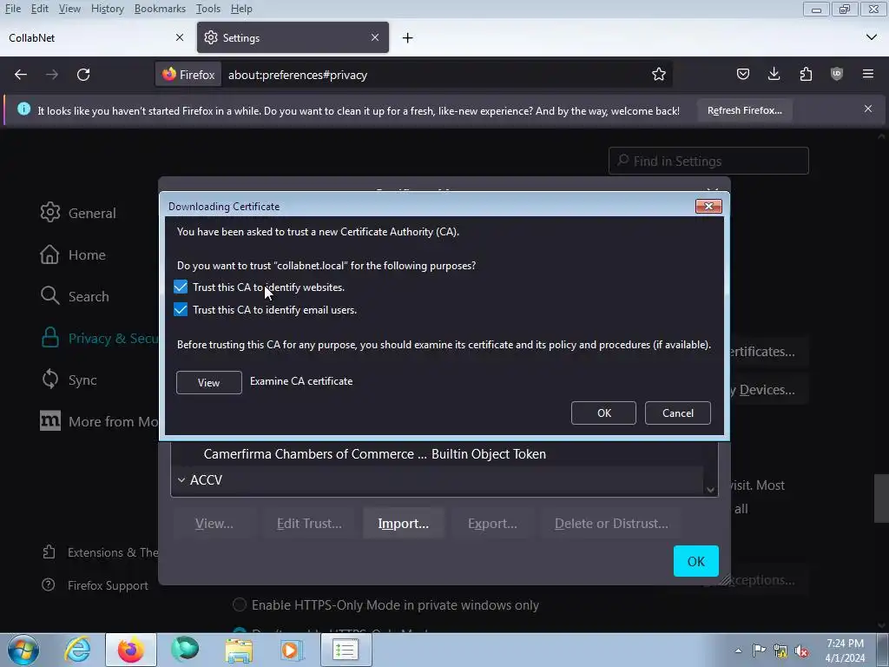
Task: Launch Internet Explorer from taskbar
Action: [x=77, y=650]
